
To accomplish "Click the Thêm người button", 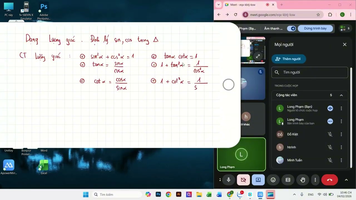I will click(288, 59).
